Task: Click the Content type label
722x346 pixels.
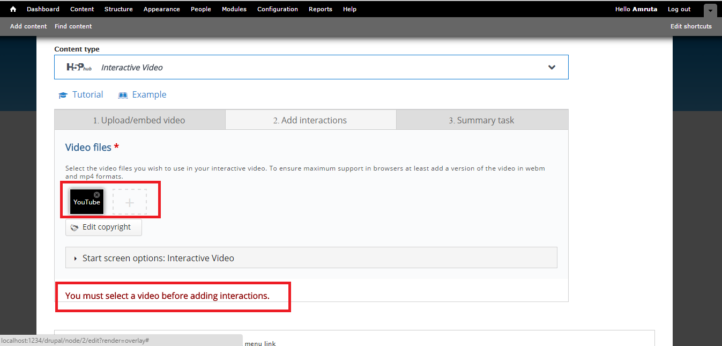Action: pos(77,49)
